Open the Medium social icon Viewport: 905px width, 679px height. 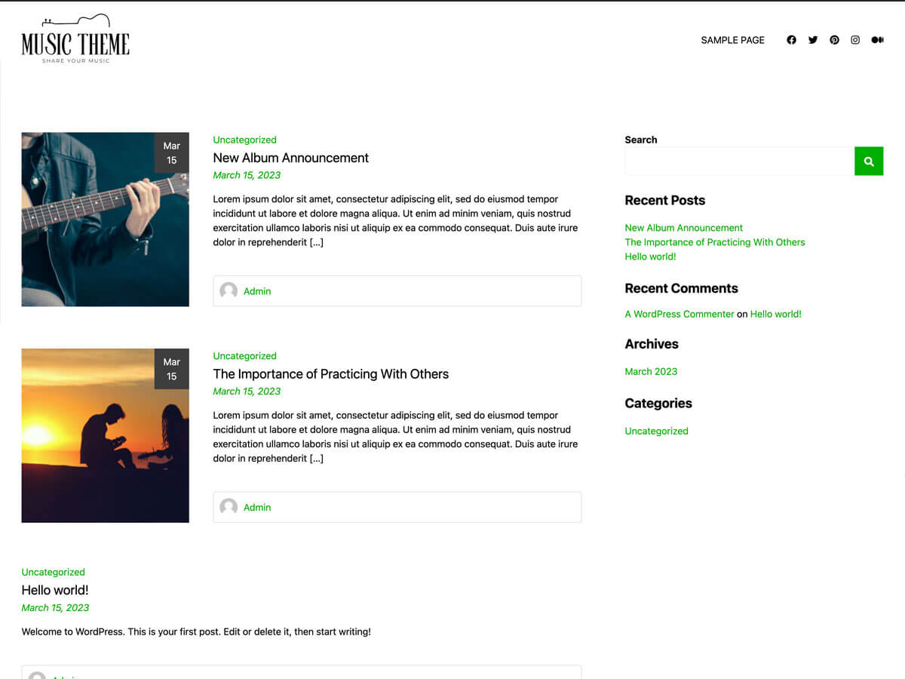(x=877, y=39)
